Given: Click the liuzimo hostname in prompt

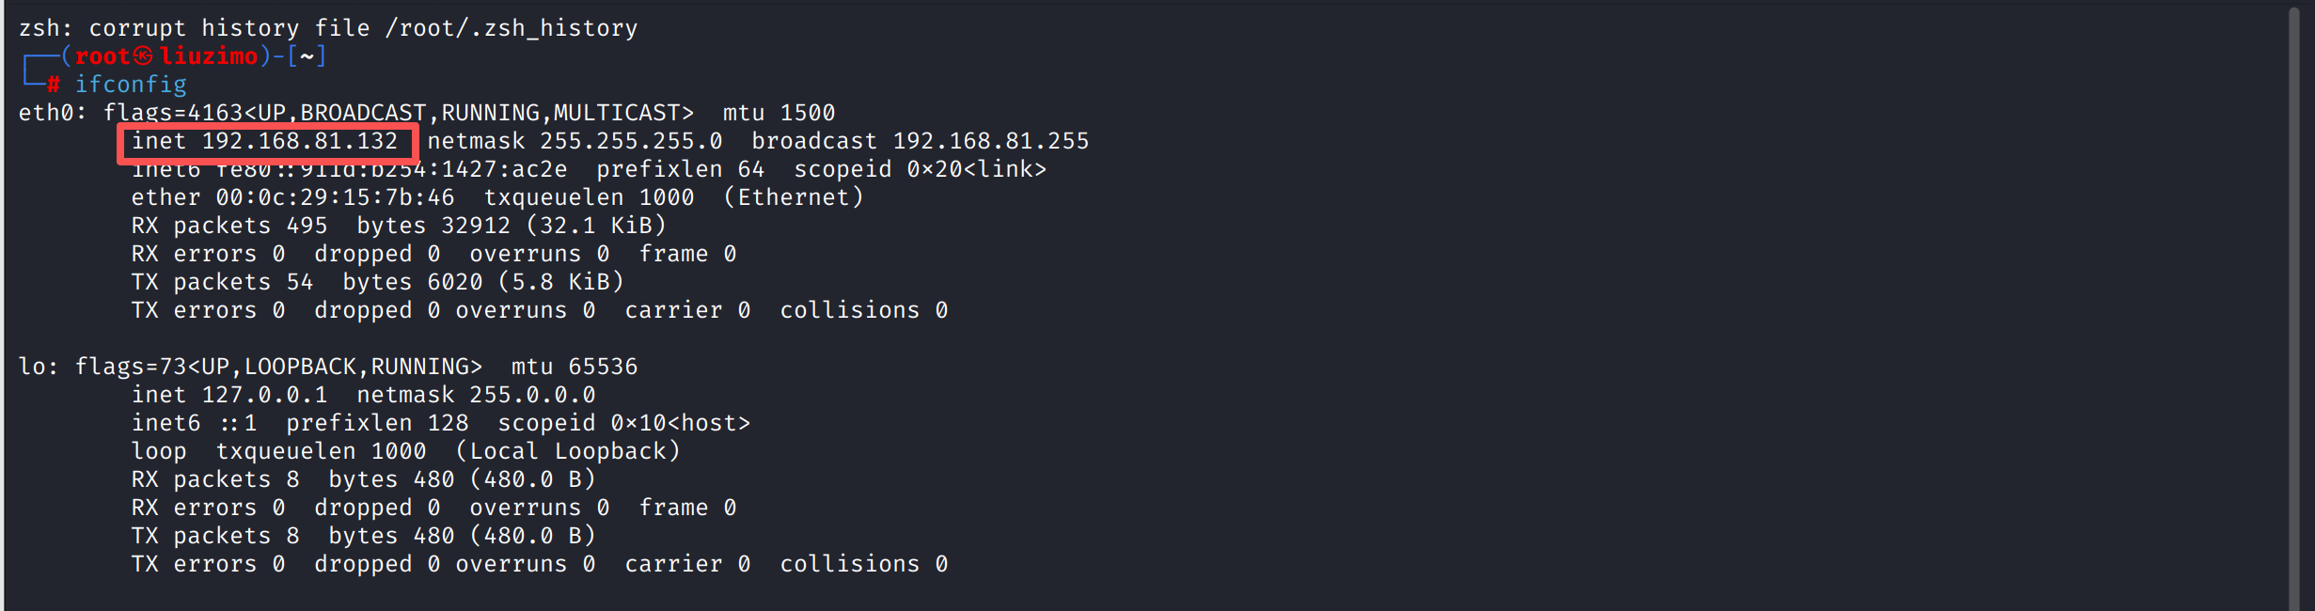Looking at the screenshot, I should [x=209, y=56].
